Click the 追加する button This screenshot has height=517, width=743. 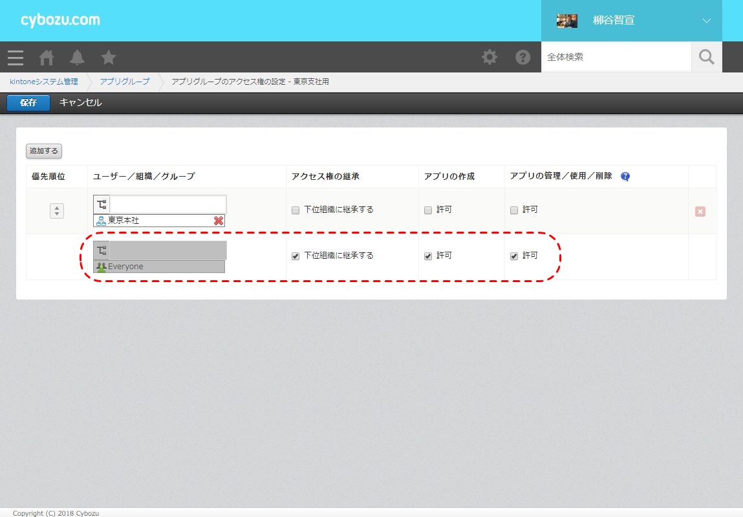coord(43,151)
